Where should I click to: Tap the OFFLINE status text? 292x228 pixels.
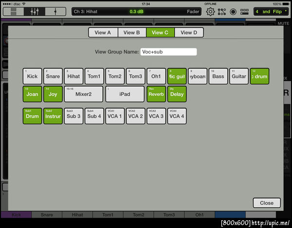tap(210, 4)
